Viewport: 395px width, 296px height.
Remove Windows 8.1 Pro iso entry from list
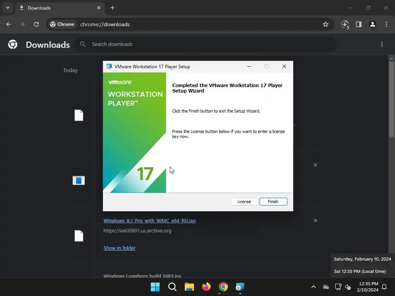pos(316,220)
